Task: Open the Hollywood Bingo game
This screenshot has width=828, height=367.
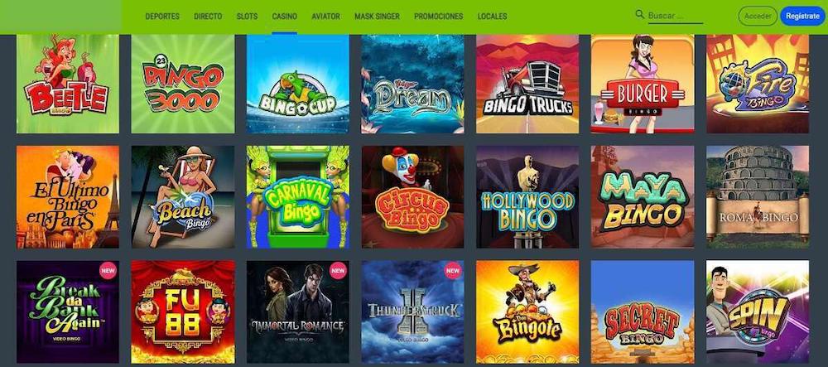Action: pos(527,197)
